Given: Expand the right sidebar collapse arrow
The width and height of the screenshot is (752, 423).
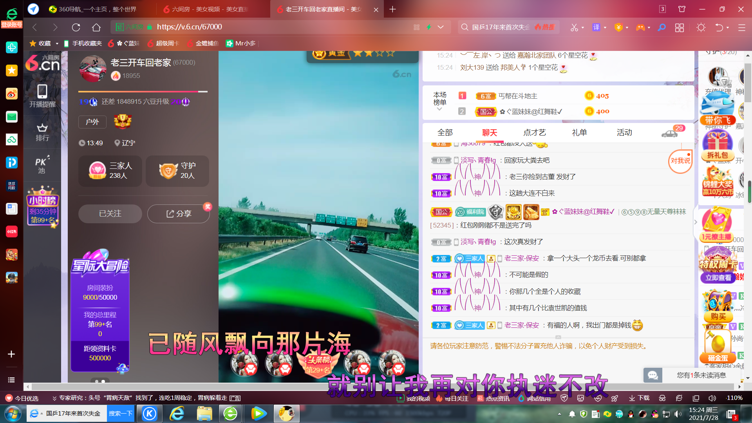Looking at the screenshot, I should [696, 222].
